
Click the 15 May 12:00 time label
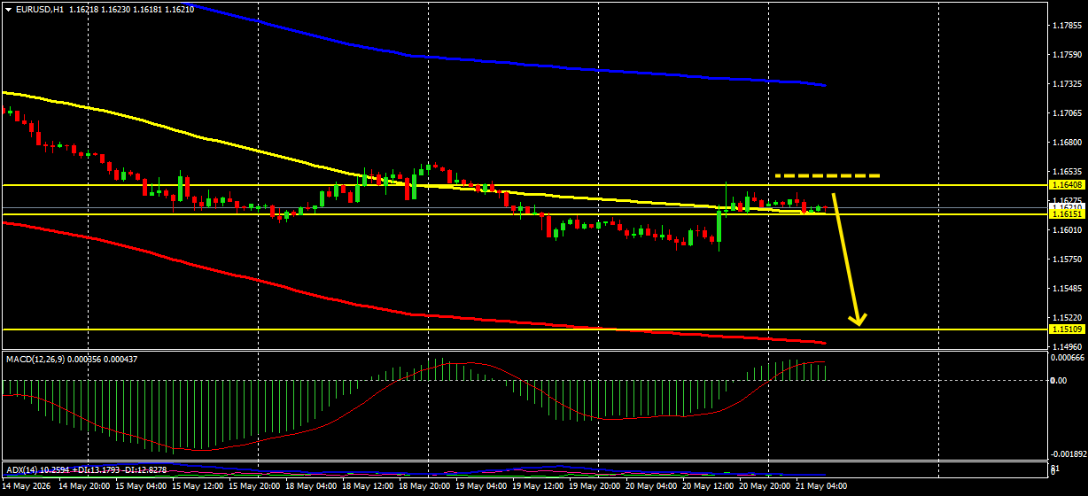198,486
